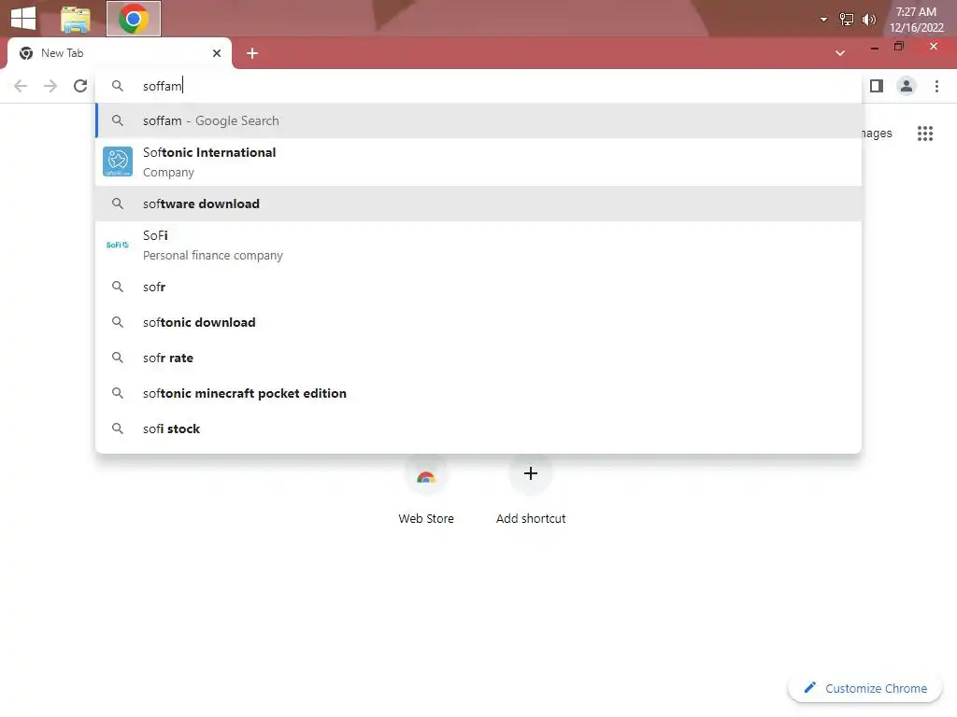Viewport: 957px width, 717px height.
Task: Click the magnifier icon in the address bar
Action: (x=117, y=86)
